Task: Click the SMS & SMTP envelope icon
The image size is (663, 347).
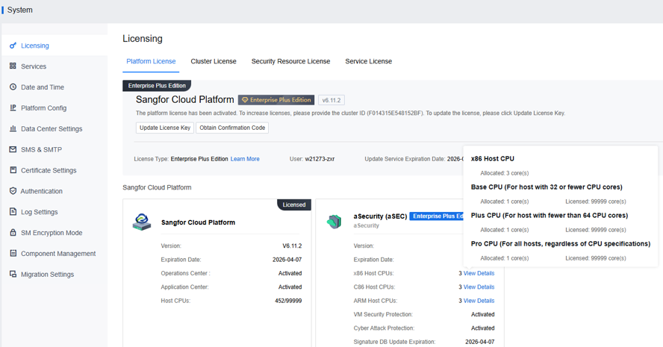Action: 13,149
